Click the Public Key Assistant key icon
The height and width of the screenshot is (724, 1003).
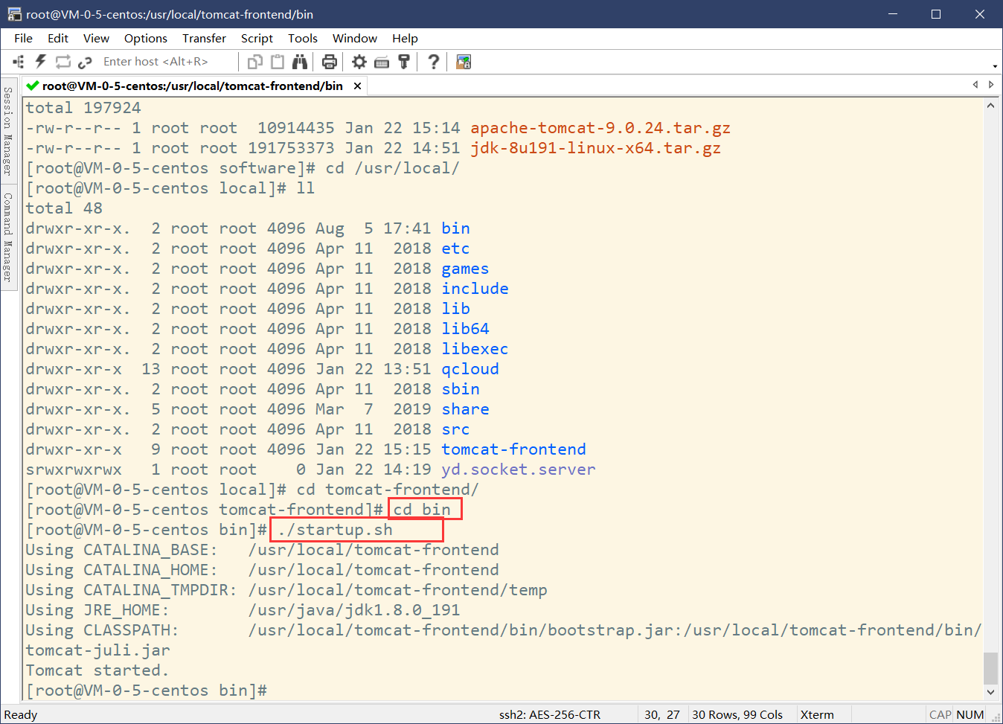point(404,62)
